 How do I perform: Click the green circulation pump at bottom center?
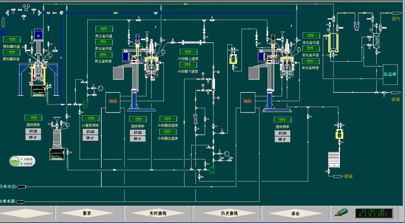(212, 170)
